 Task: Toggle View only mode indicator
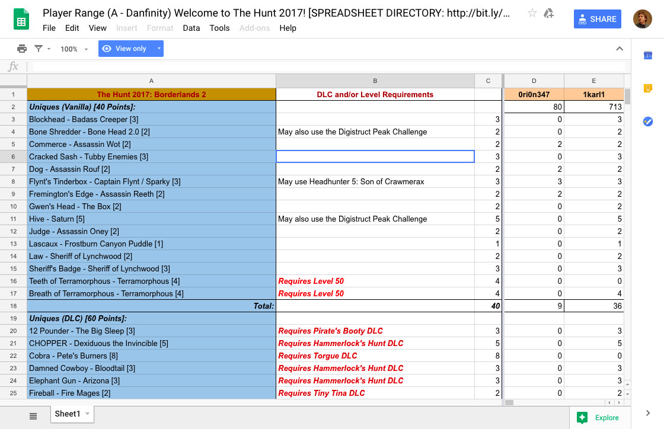[x=126, y=49]
